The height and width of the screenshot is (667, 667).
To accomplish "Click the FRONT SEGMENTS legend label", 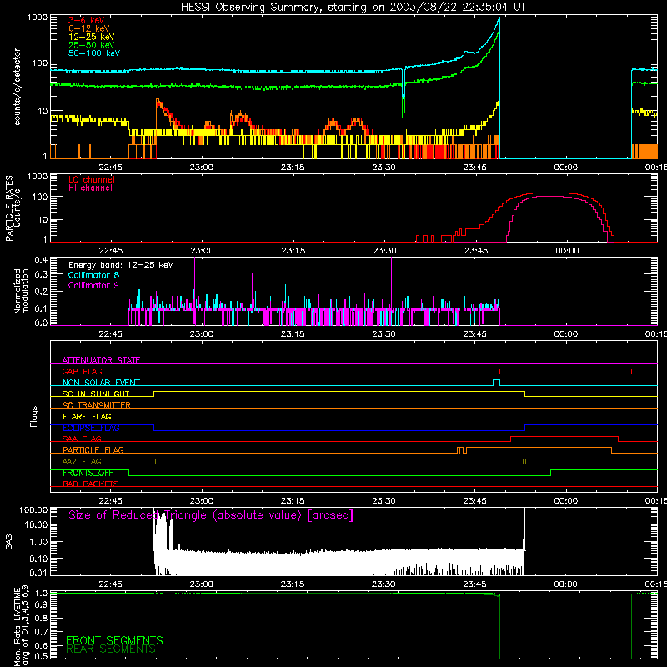I will pos(114,640).
